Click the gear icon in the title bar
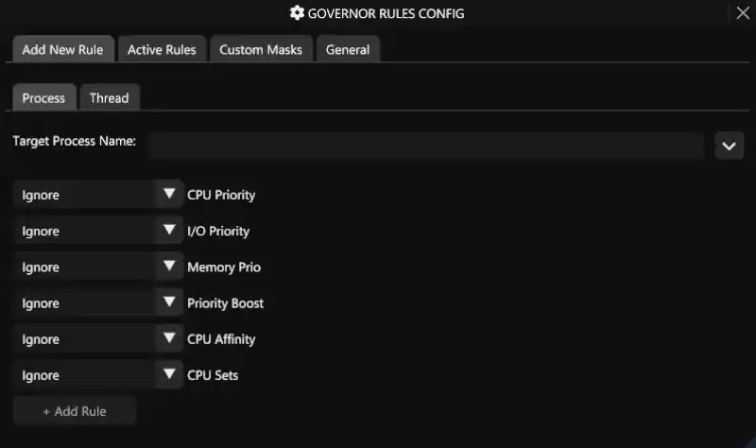 point(297,13)
